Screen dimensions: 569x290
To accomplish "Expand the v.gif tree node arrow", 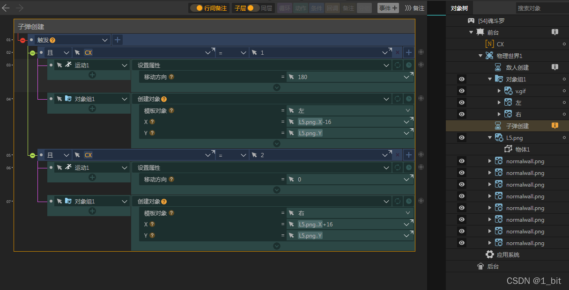I will [x=499, y=91].
